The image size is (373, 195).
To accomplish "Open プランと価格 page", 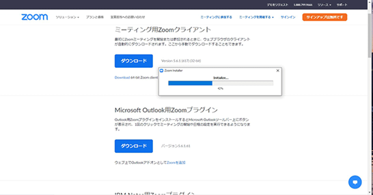I will point(95,17).
